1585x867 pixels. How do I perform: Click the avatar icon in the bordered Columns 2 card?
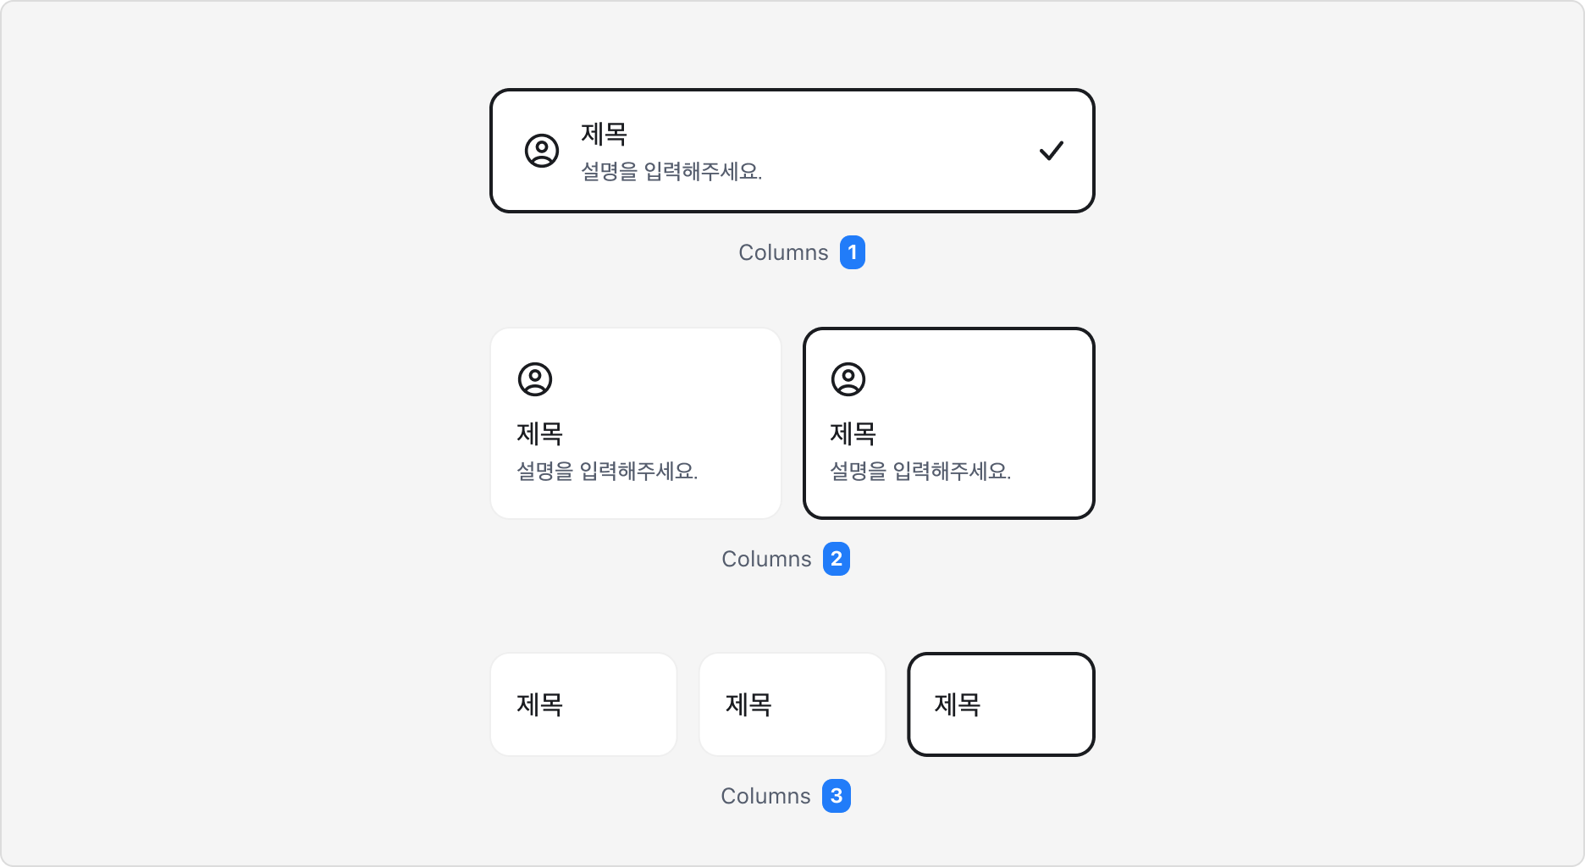coord(847,380)
